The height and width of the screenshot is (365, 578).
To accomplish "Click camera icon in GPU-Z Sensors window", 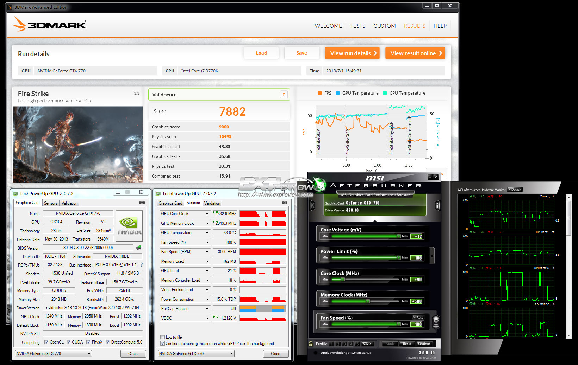I will tap(284, 203).
